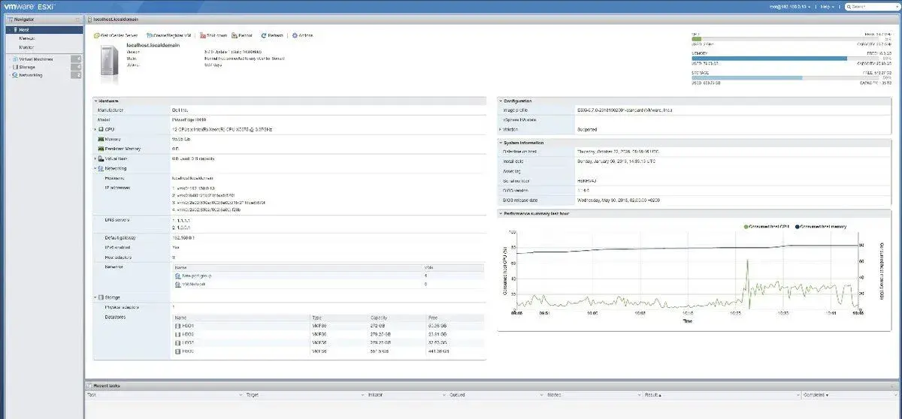Sort Recent tasks by Target column
Viewport: 902px width, 419px height.
(x=251, y=394)
